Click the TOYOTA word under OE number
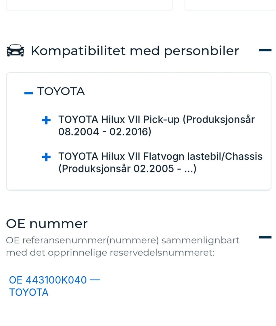Image resolution: width=276 pixels, height=326 pixels. pyautogui.click(x=29, y=292)
